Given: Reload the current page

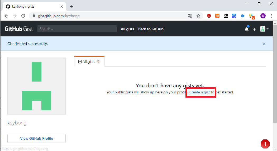Looking at the screenshot, I should pyautogui.click(x=23, y=16).
